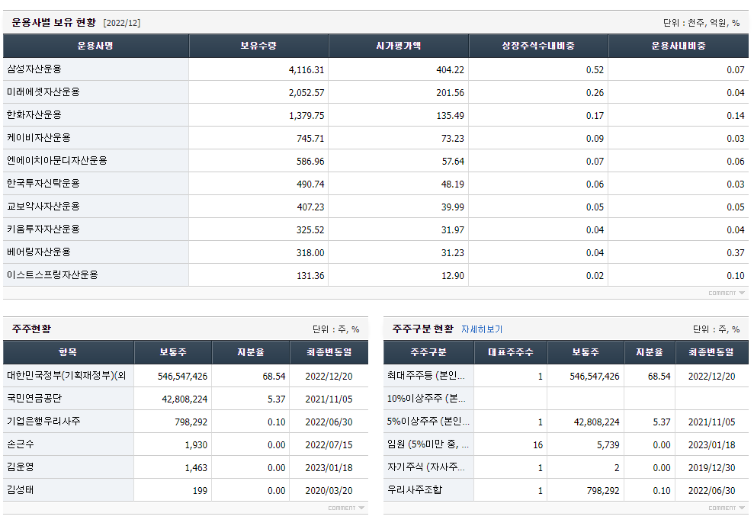Click the holdings value 131.36
754x526 pixels.
pos(310,276)
